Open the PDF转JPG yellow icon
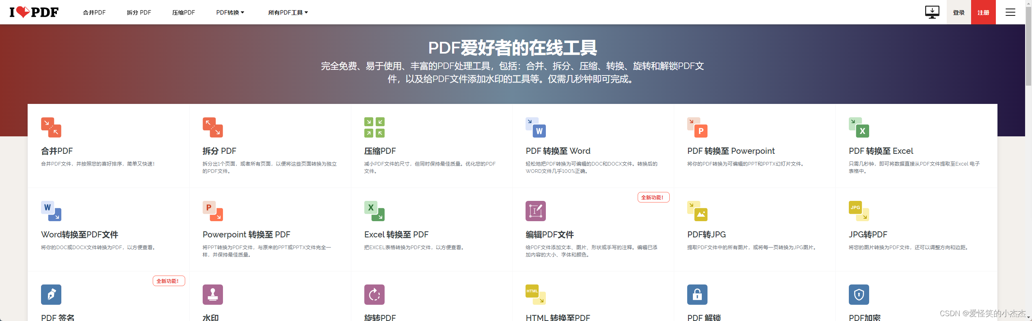The image size is (1032, 321). point(697,211)
